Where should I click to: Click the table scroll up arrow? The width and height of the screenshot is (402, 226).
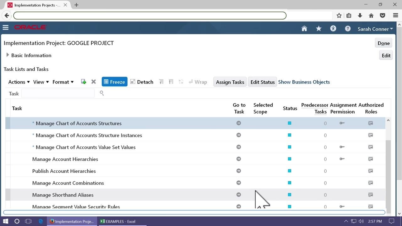coord(388,120)
